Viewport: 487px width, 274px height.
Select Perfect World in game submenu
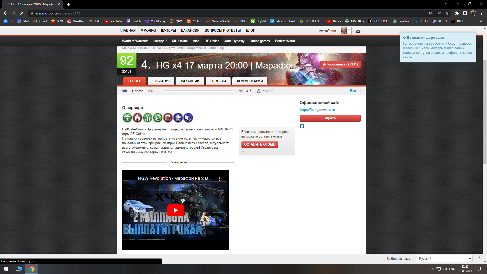(285, 41)
